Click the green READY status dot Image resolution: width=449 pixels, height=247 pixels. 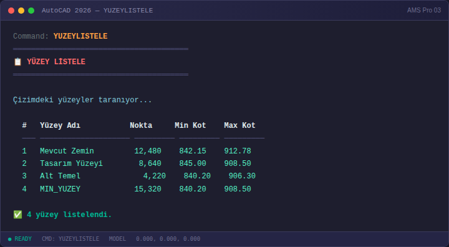10,239
